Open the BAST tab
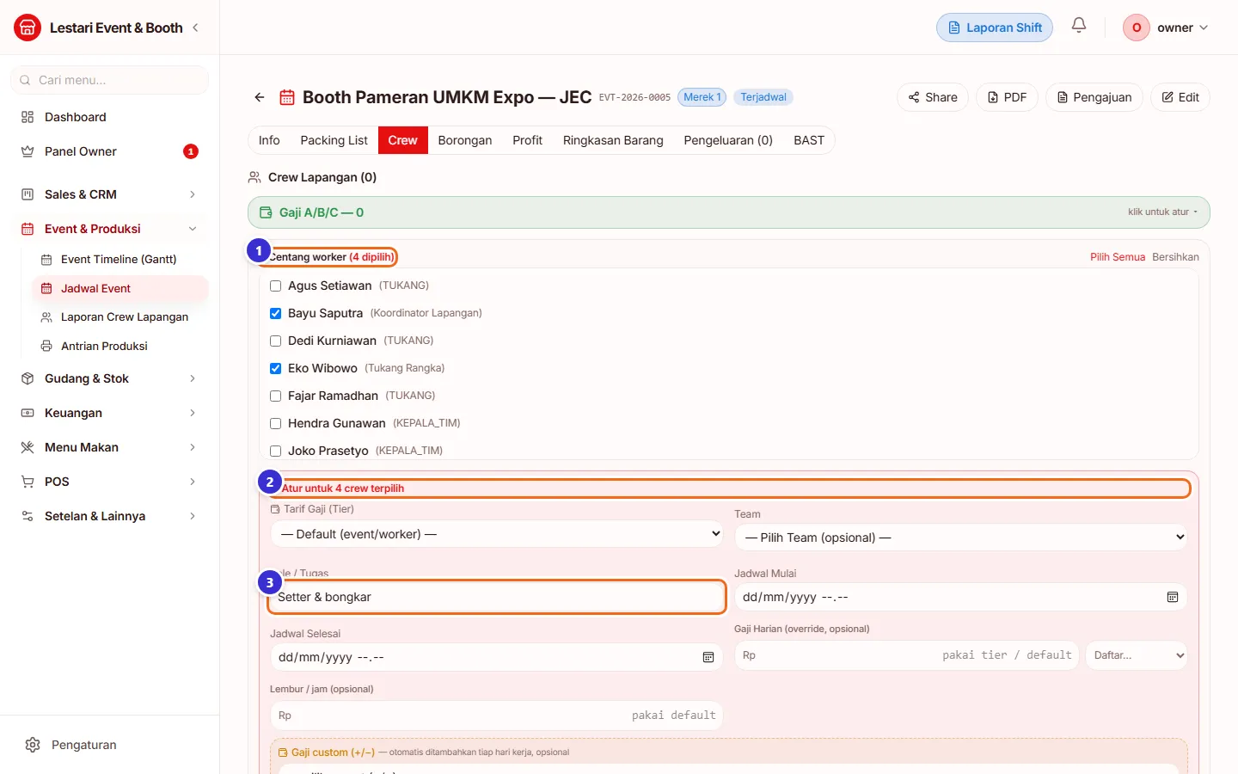Image resolution: width=1238 pixels, height=774 pixels. point(809,140)
